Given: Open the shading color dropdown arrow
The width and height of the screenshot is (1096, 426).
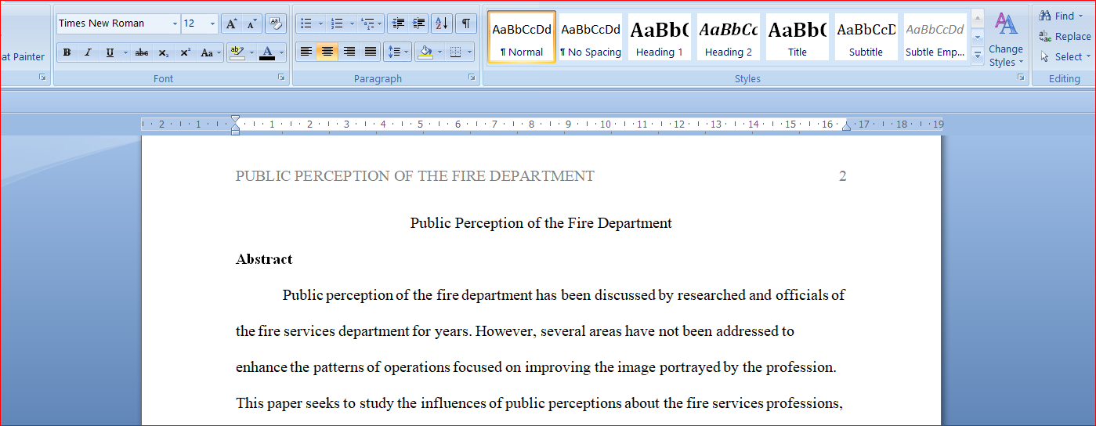Looking at the screenshot, I should pos(440,52).
